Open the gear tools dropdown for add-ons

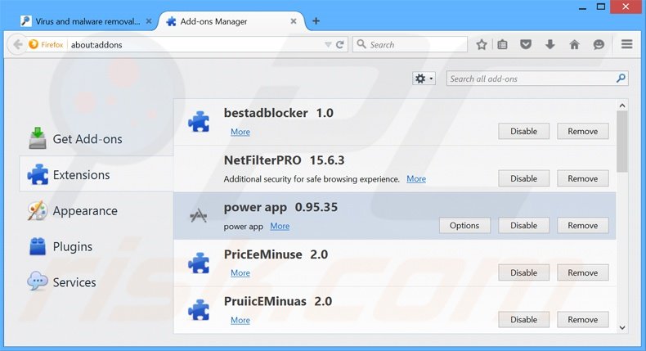tap(424, 79)
